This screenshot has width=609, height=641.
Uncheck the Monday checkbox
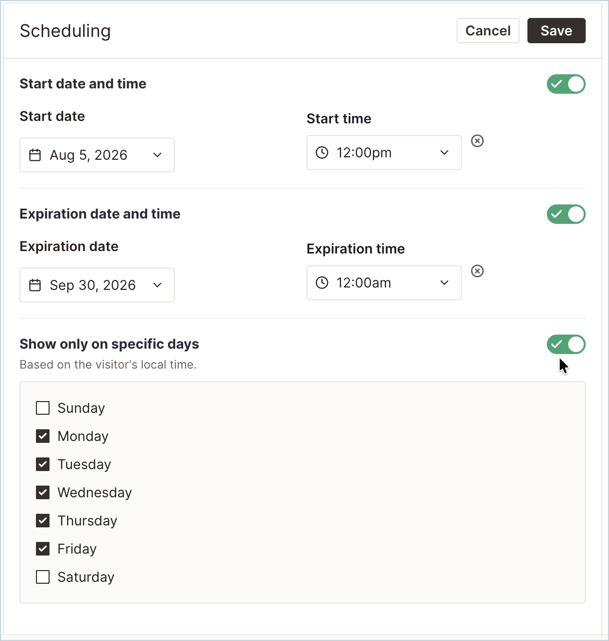43,436
